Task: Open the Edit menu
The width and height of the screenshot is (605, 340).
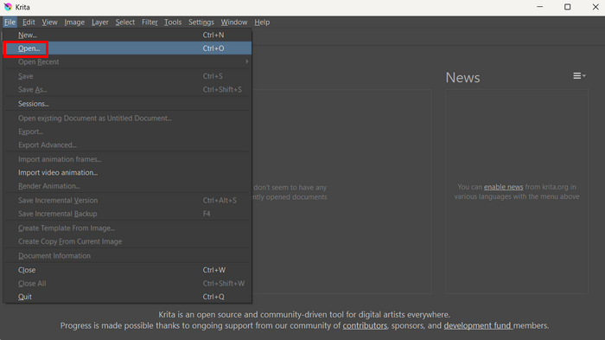Action: 29,22
